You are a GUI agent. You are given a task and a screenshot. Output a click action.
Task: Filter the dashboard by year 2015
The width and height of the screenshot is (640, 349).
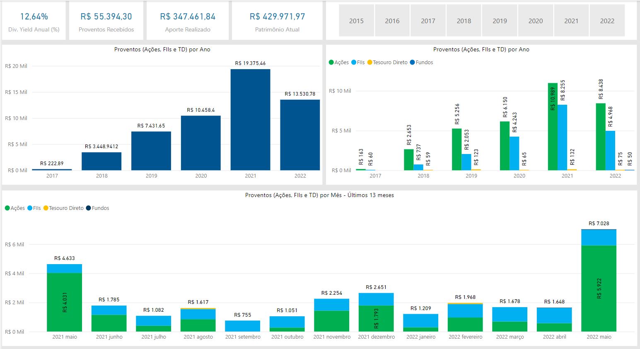pyautogui.click(x=356, y=21)
